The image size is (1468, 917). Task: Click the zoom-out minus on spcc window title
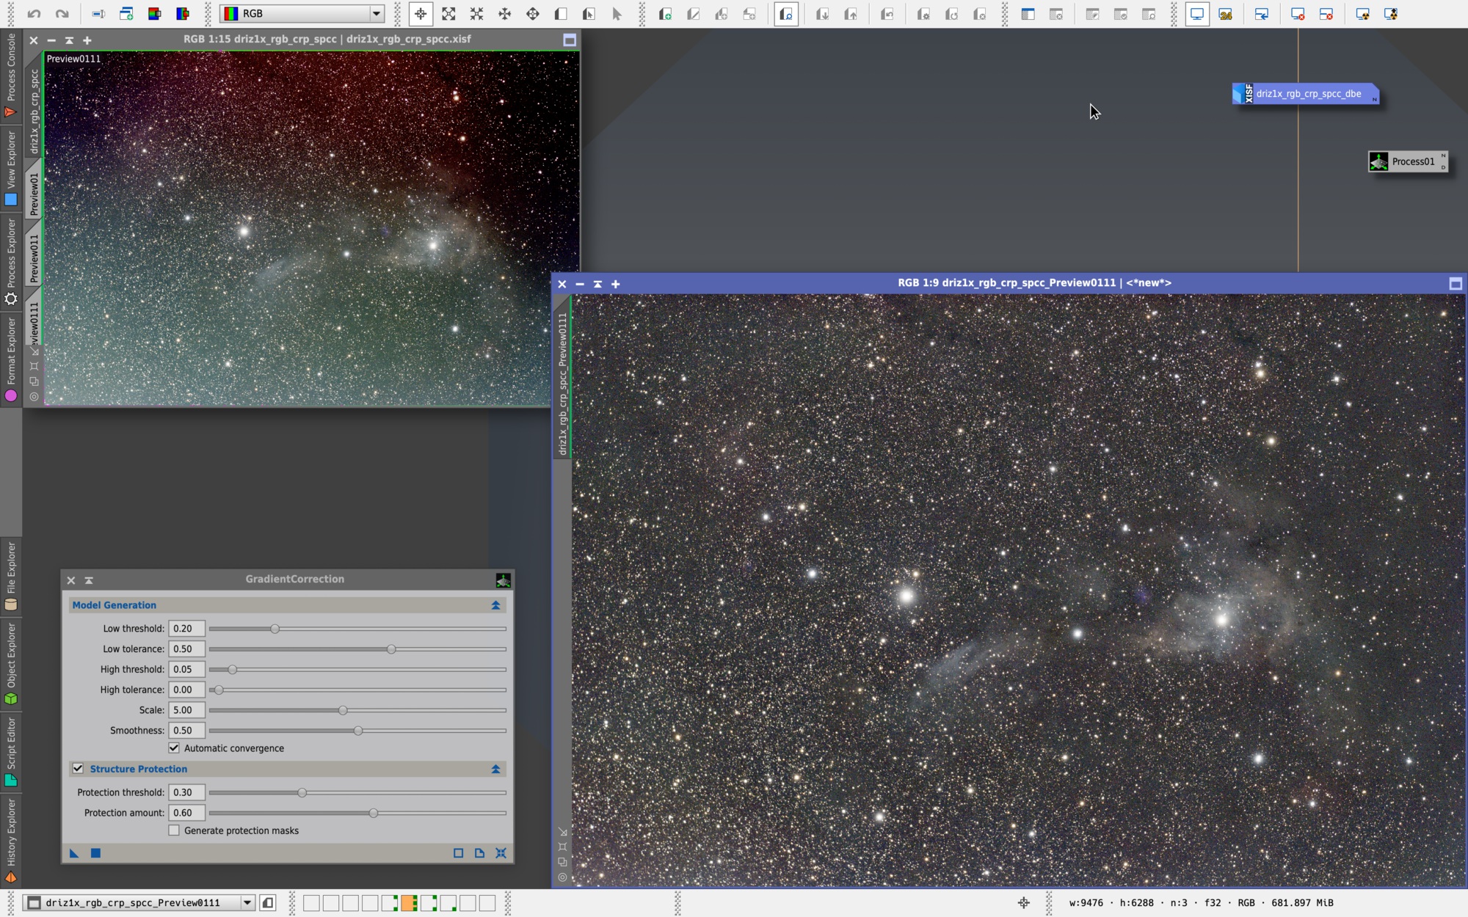[x=51, y=40]
